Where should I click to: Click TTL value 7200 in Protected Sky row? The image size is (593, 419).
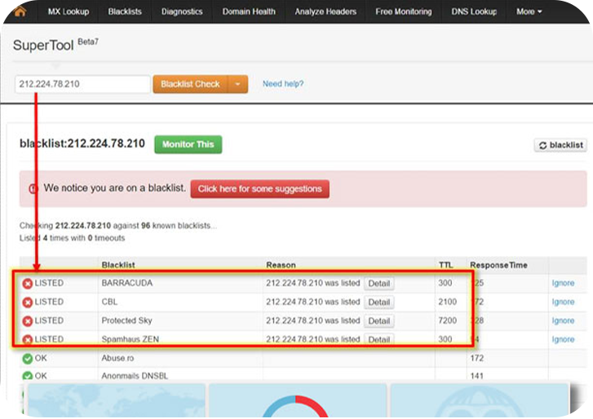(447, 320)
